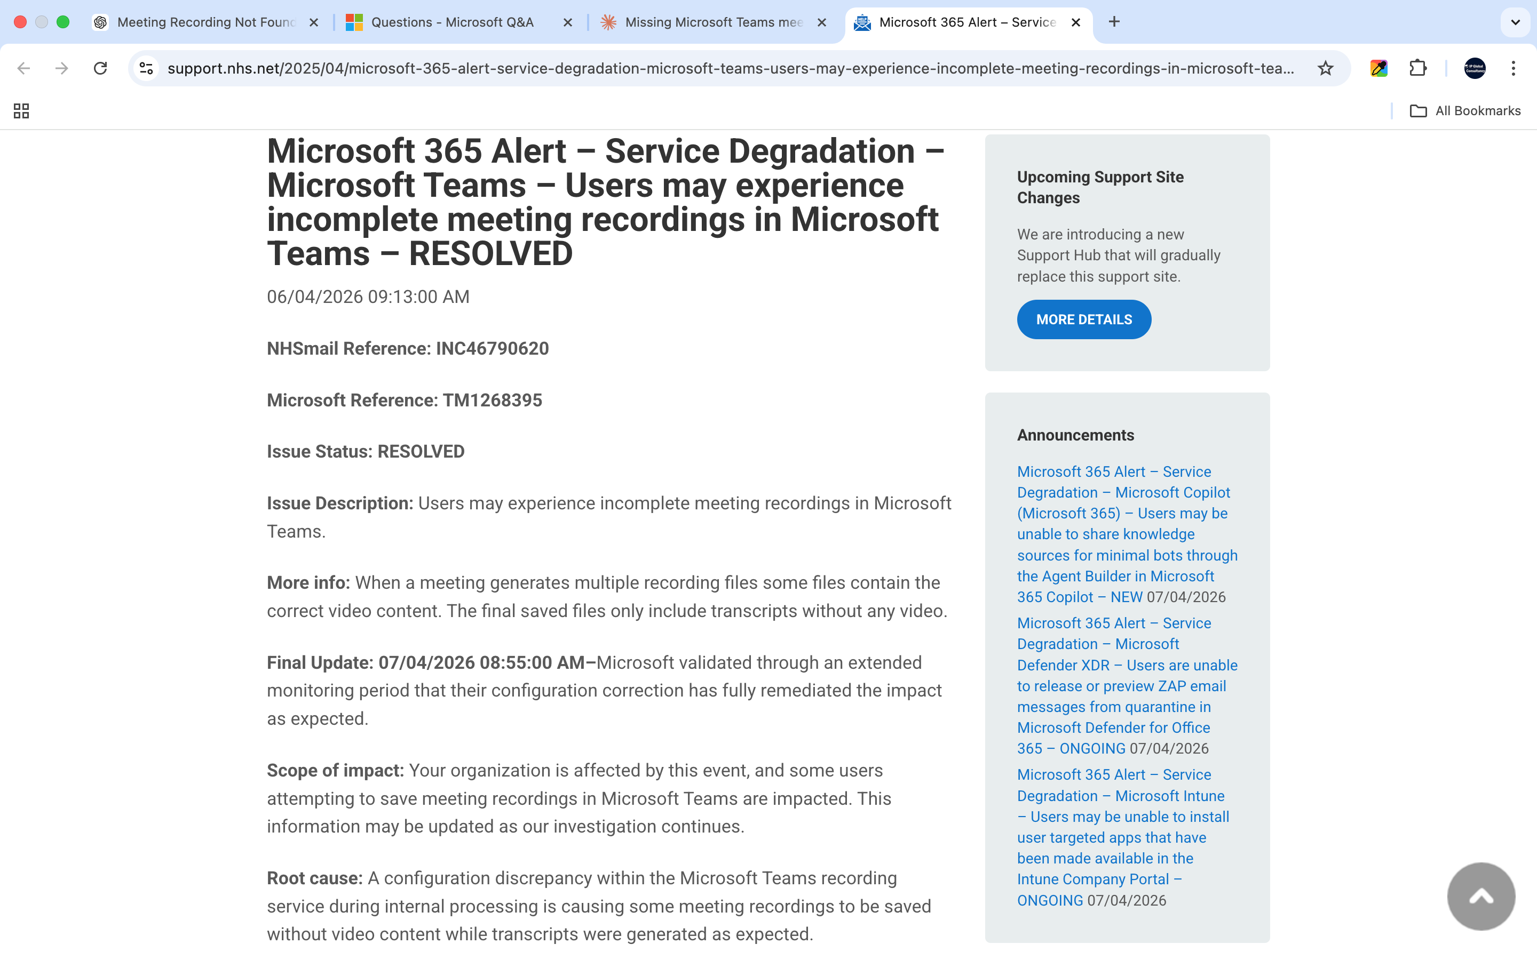Open the Microsoft Intune announcement link
The image size is (1537, 960).
tap(1123, 837)
